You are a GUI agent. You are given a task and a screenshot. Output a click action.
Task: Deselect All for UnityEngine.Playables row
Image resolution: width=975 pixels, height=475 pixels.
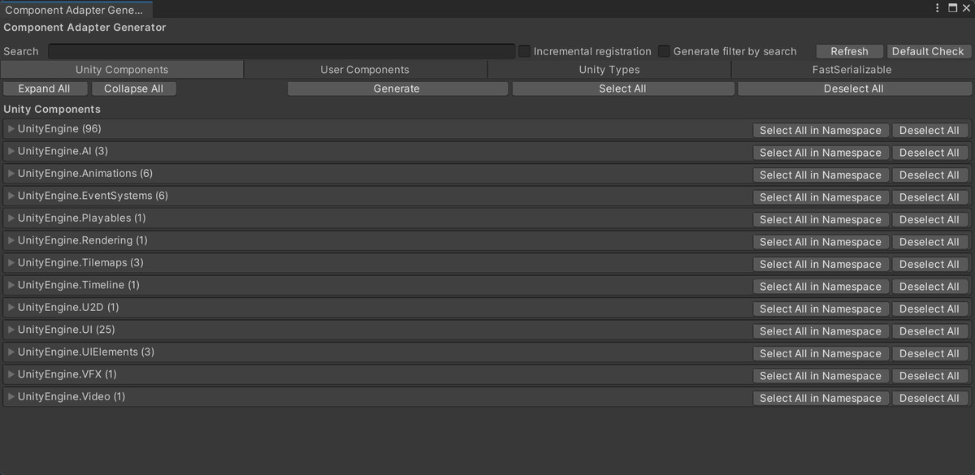click(929, 219)
